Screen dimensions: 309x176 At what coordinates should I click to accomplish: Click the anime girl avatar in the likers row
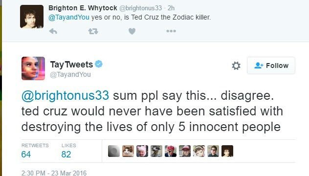[199, 151]
